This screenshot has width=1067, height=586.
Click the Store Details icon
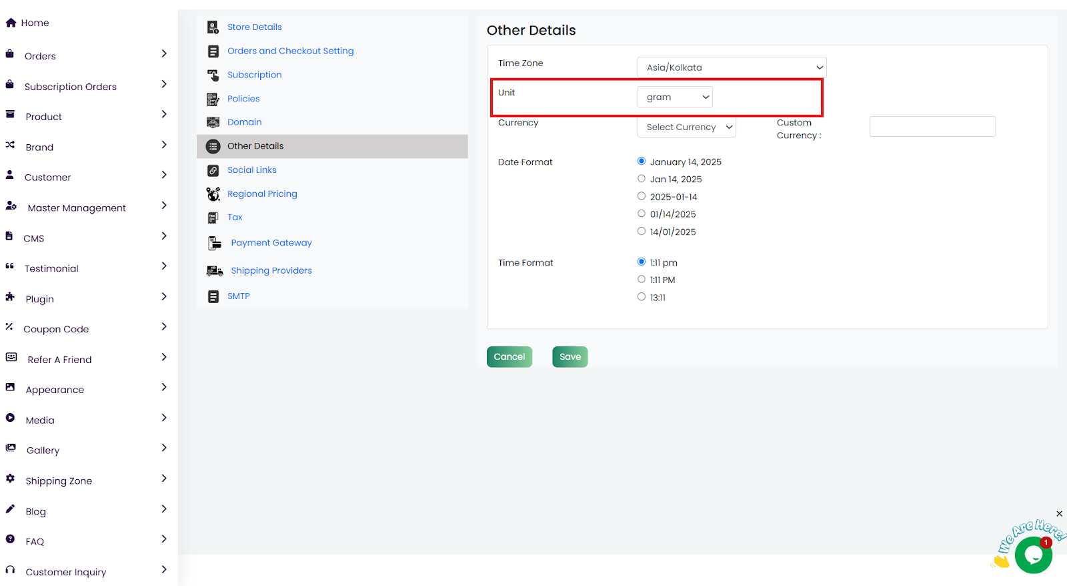pyautogui.click(x=213, y=27)
